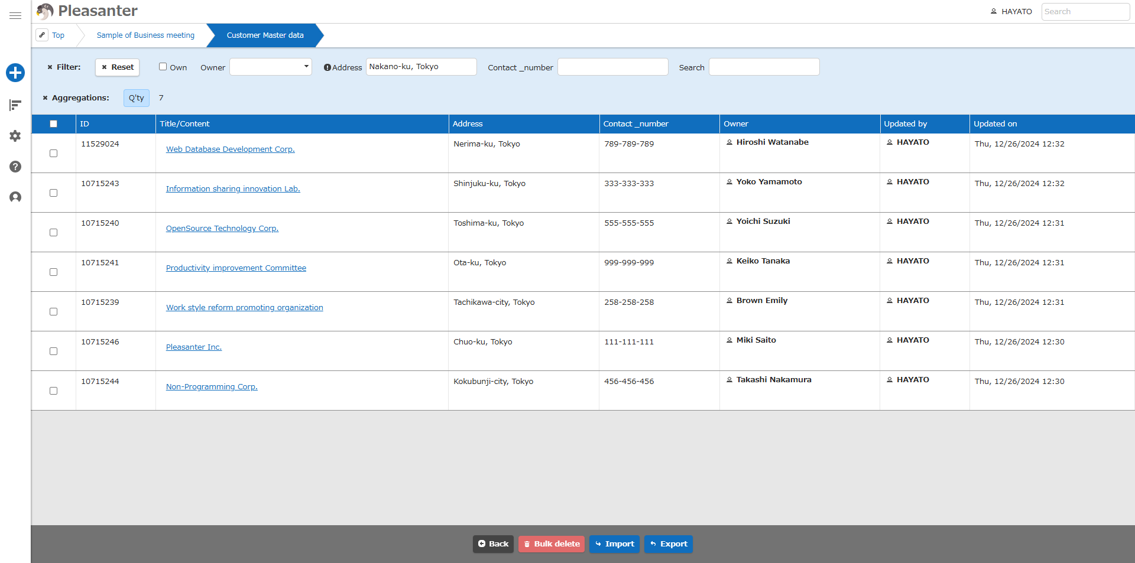Viewport: 1135px width, 563px height.
Task: Open the view mode sidebar icon
Action: (x=15, y=105)
